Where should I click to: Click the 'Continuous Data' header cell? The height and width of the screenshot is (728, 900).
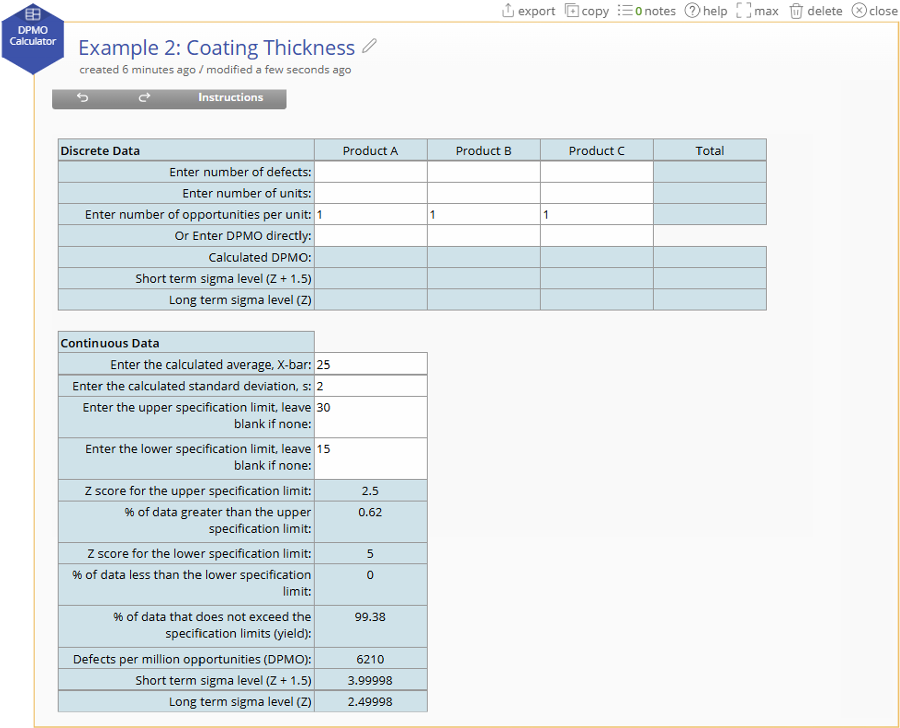click(186, 343)
